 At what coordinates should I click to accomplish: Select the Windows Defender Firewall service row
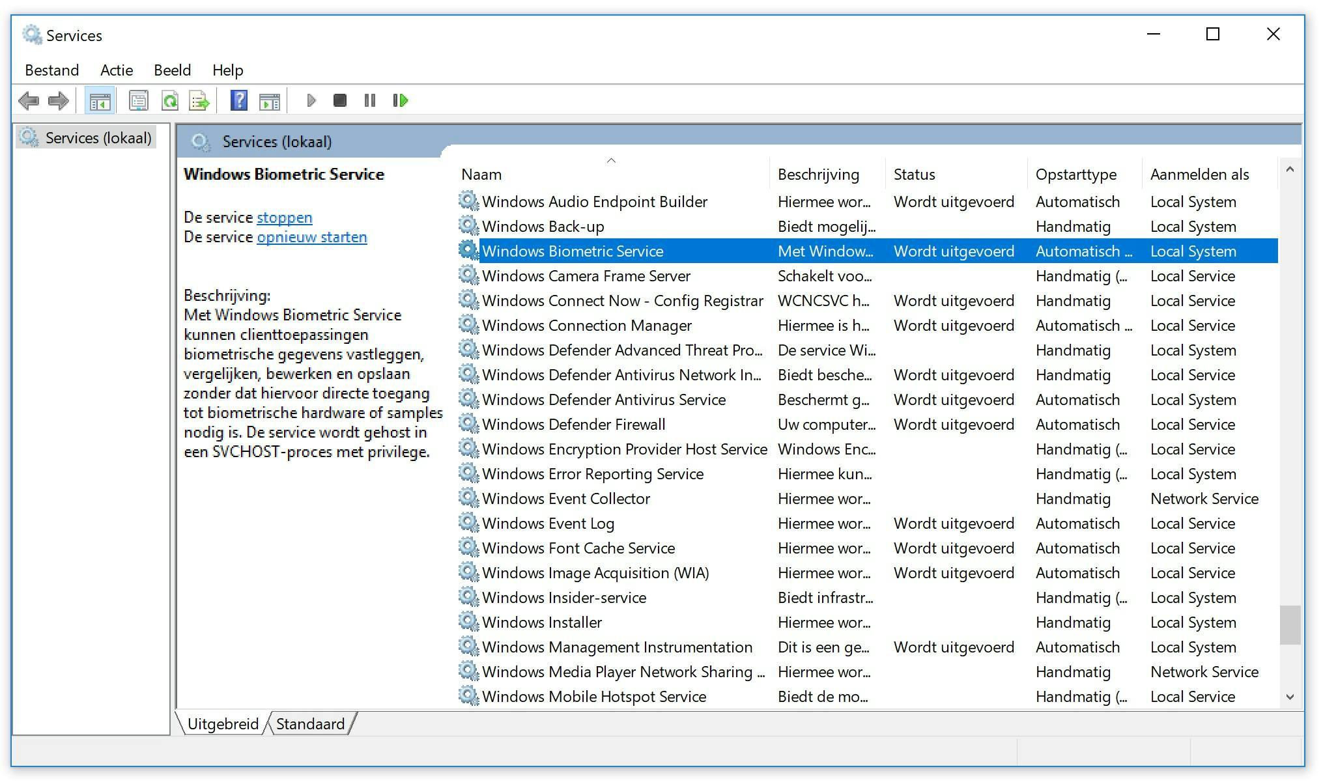(x=573, y=425)
